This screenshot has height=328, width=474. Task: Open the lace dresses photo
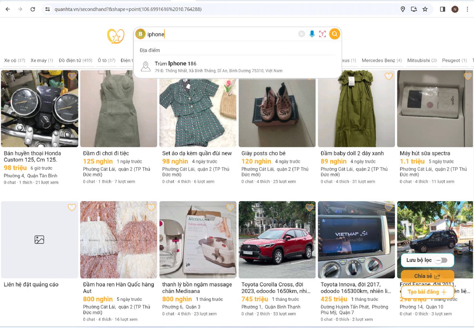[119, 240]
